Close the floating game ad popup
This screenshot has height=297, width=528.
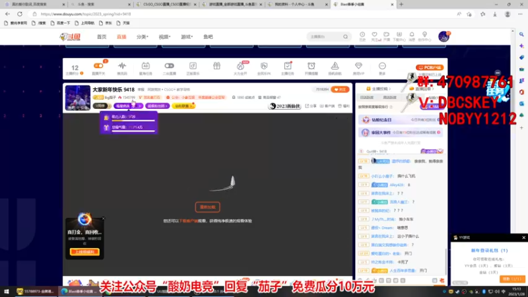tap(103, 218)
